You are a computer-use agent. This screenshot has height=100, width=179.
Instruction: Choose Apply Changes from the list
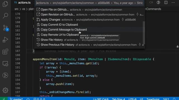tap(89, 20)
